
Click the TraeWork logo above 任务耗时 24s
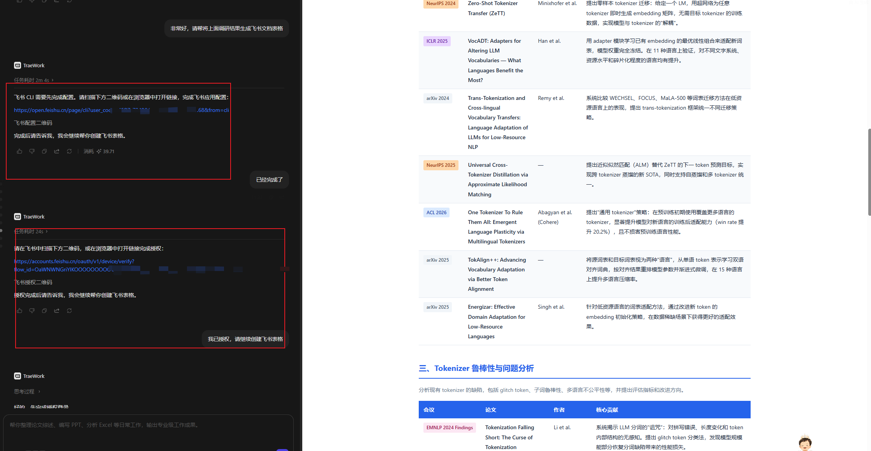pos(18,217)
